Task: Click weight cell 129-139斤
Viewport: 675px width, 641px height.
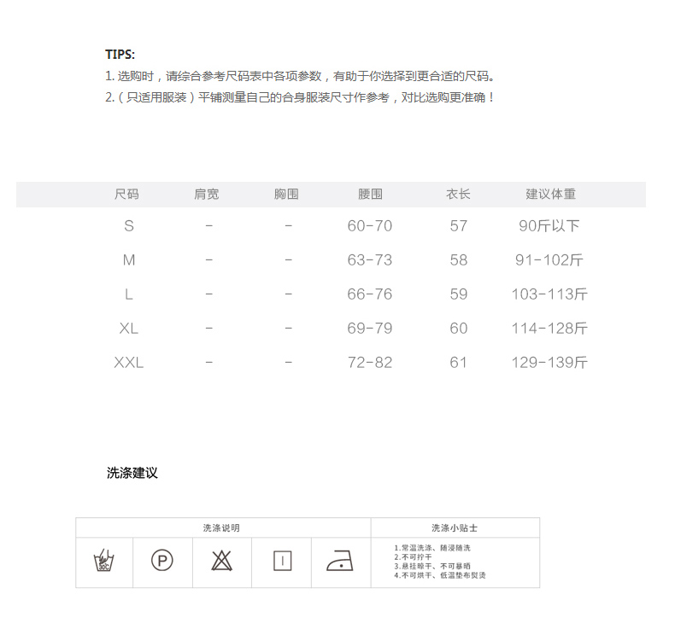Action: [549, 363]
